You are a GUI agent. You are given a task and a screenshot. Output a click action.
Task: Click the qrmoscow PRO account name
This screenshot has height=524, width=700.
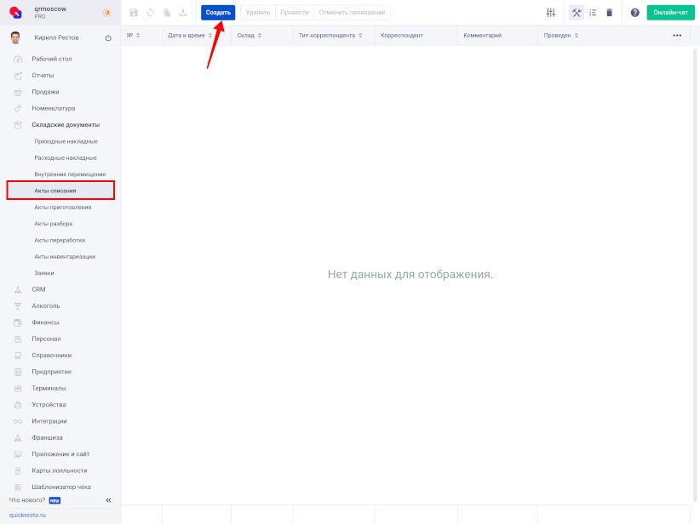click(x=50, y=12)
